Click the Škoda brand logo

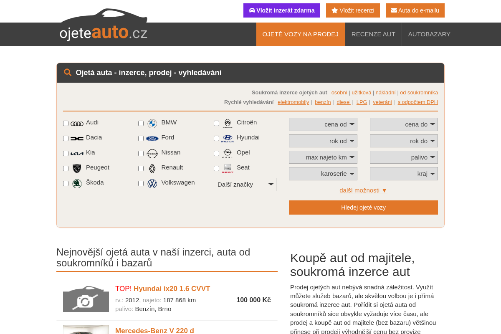tap(77, 183)
